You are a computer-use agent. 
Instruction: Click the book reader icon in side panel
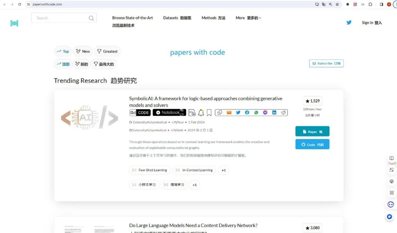tap(392, 158)
